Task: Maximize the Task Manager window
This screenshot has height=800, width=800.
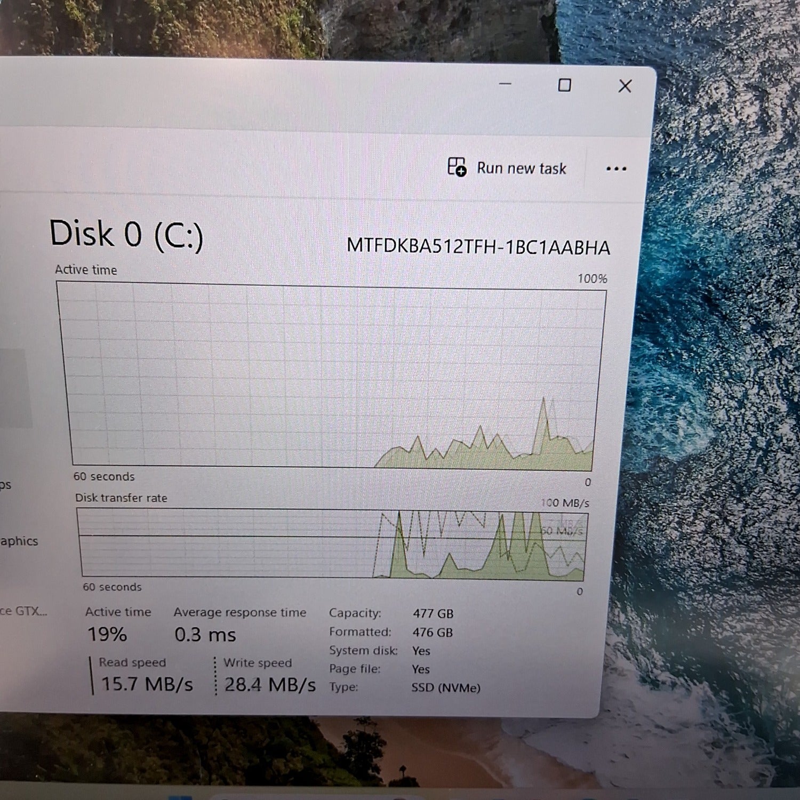Action: [x=564, y=85]
